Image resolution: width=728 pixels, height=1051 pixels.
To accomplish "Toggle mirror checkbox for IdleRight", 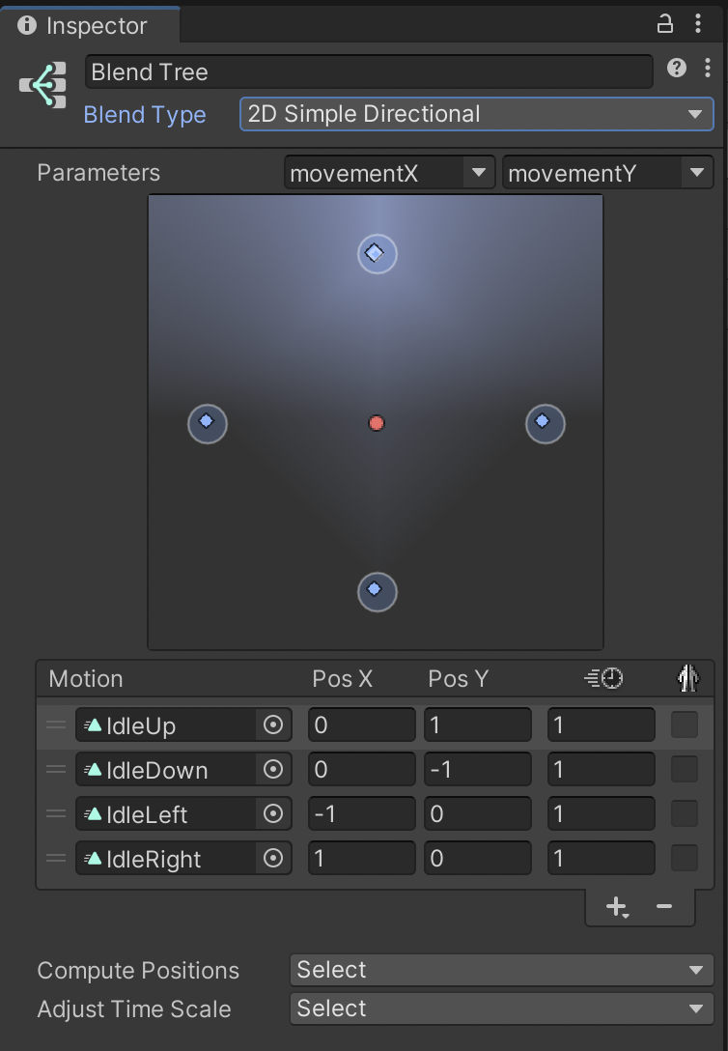I will click(685, 858).
